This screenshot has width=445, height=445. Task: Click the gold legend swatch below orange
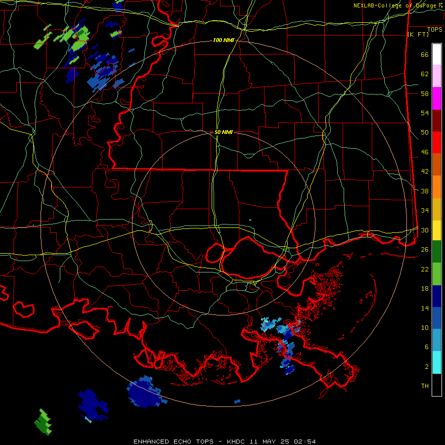[x=437, y=209]
